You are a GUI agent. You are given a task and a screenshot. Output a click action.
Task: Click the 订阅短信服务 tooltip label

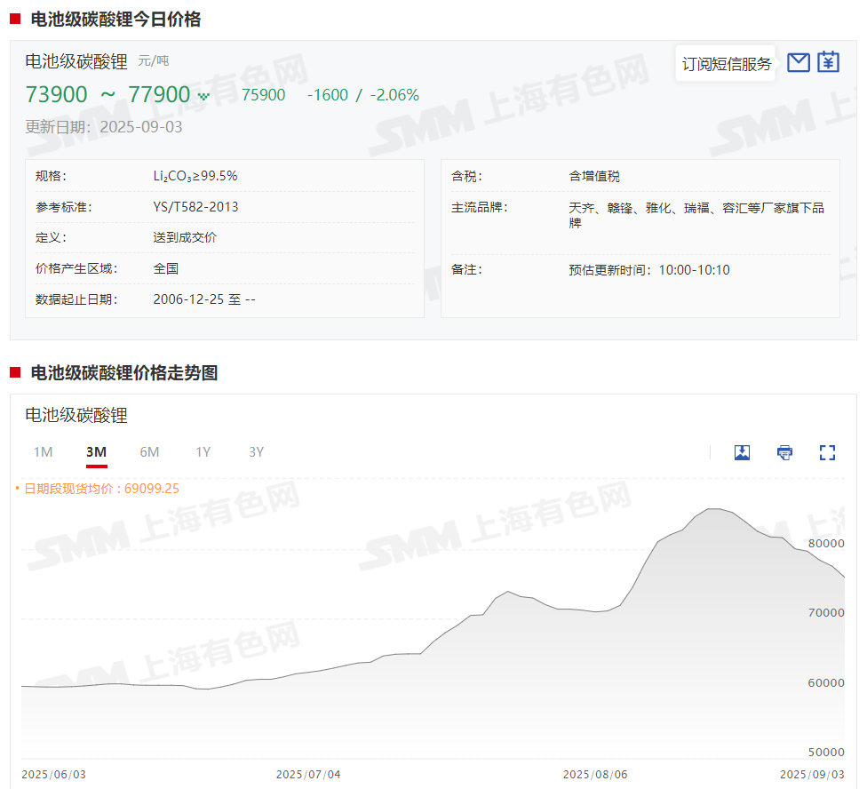(726, 64)
